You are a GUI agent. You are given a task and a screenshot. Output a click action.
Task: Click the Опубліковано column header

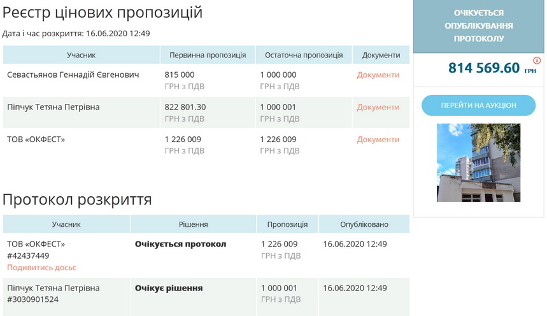(364, 224)
